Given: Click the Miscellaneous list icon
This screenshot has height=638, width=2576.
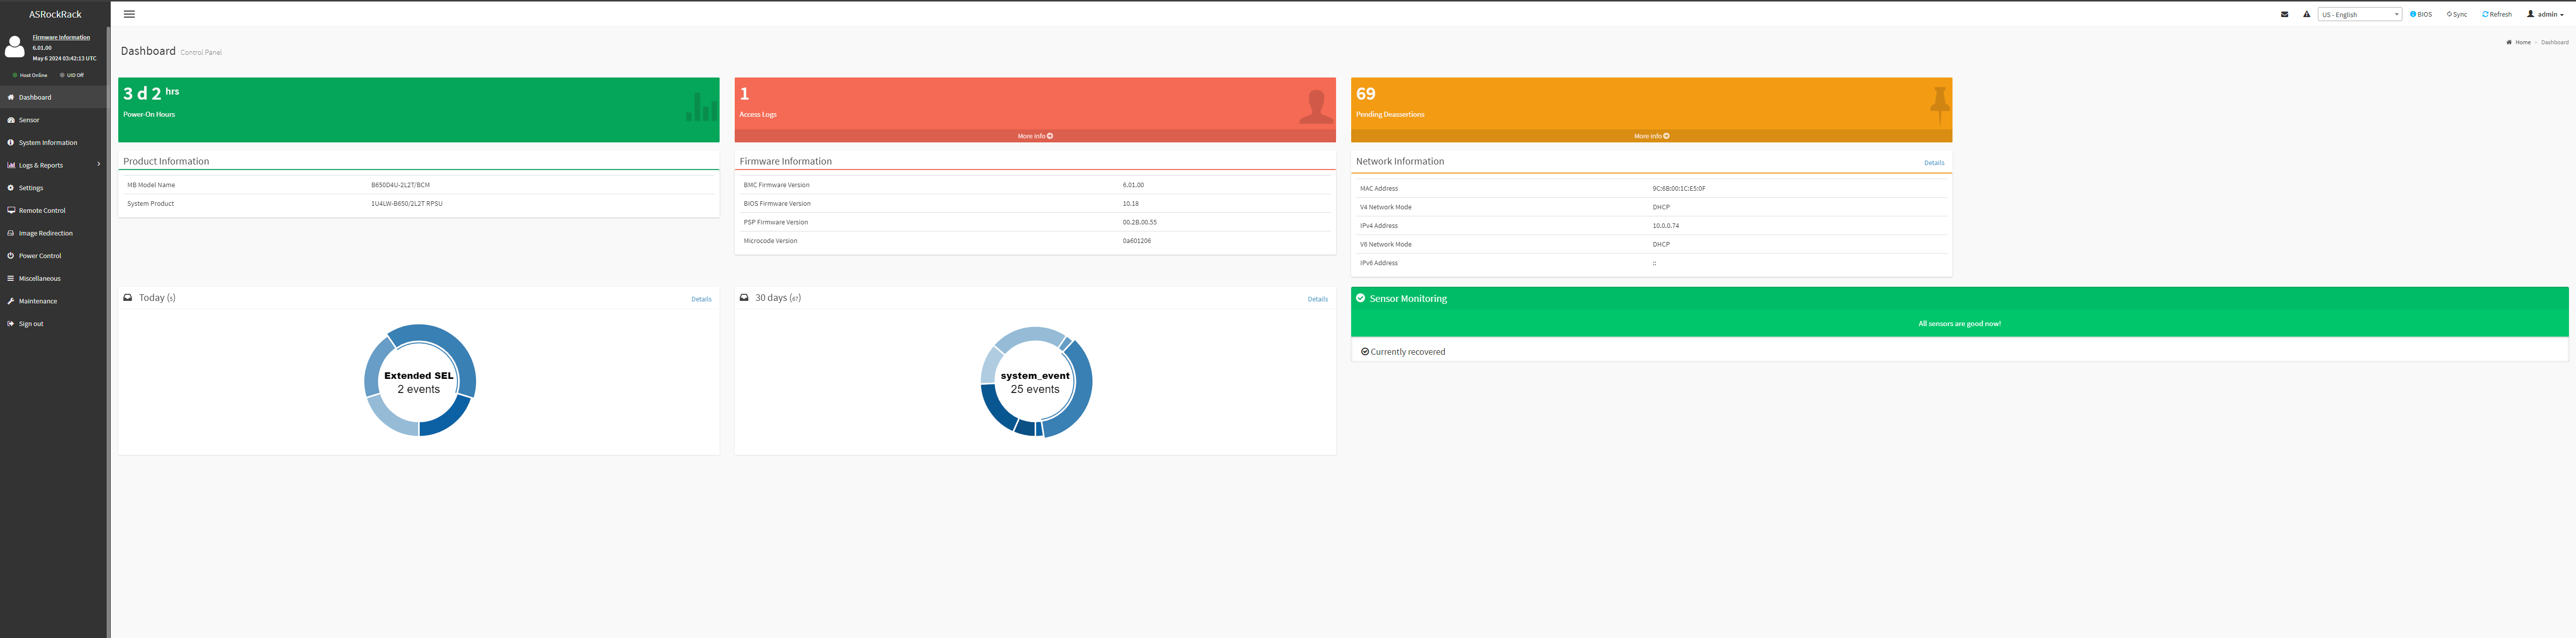Looking at the screenshot, I should pyautogui.click(x=10, y=278).
